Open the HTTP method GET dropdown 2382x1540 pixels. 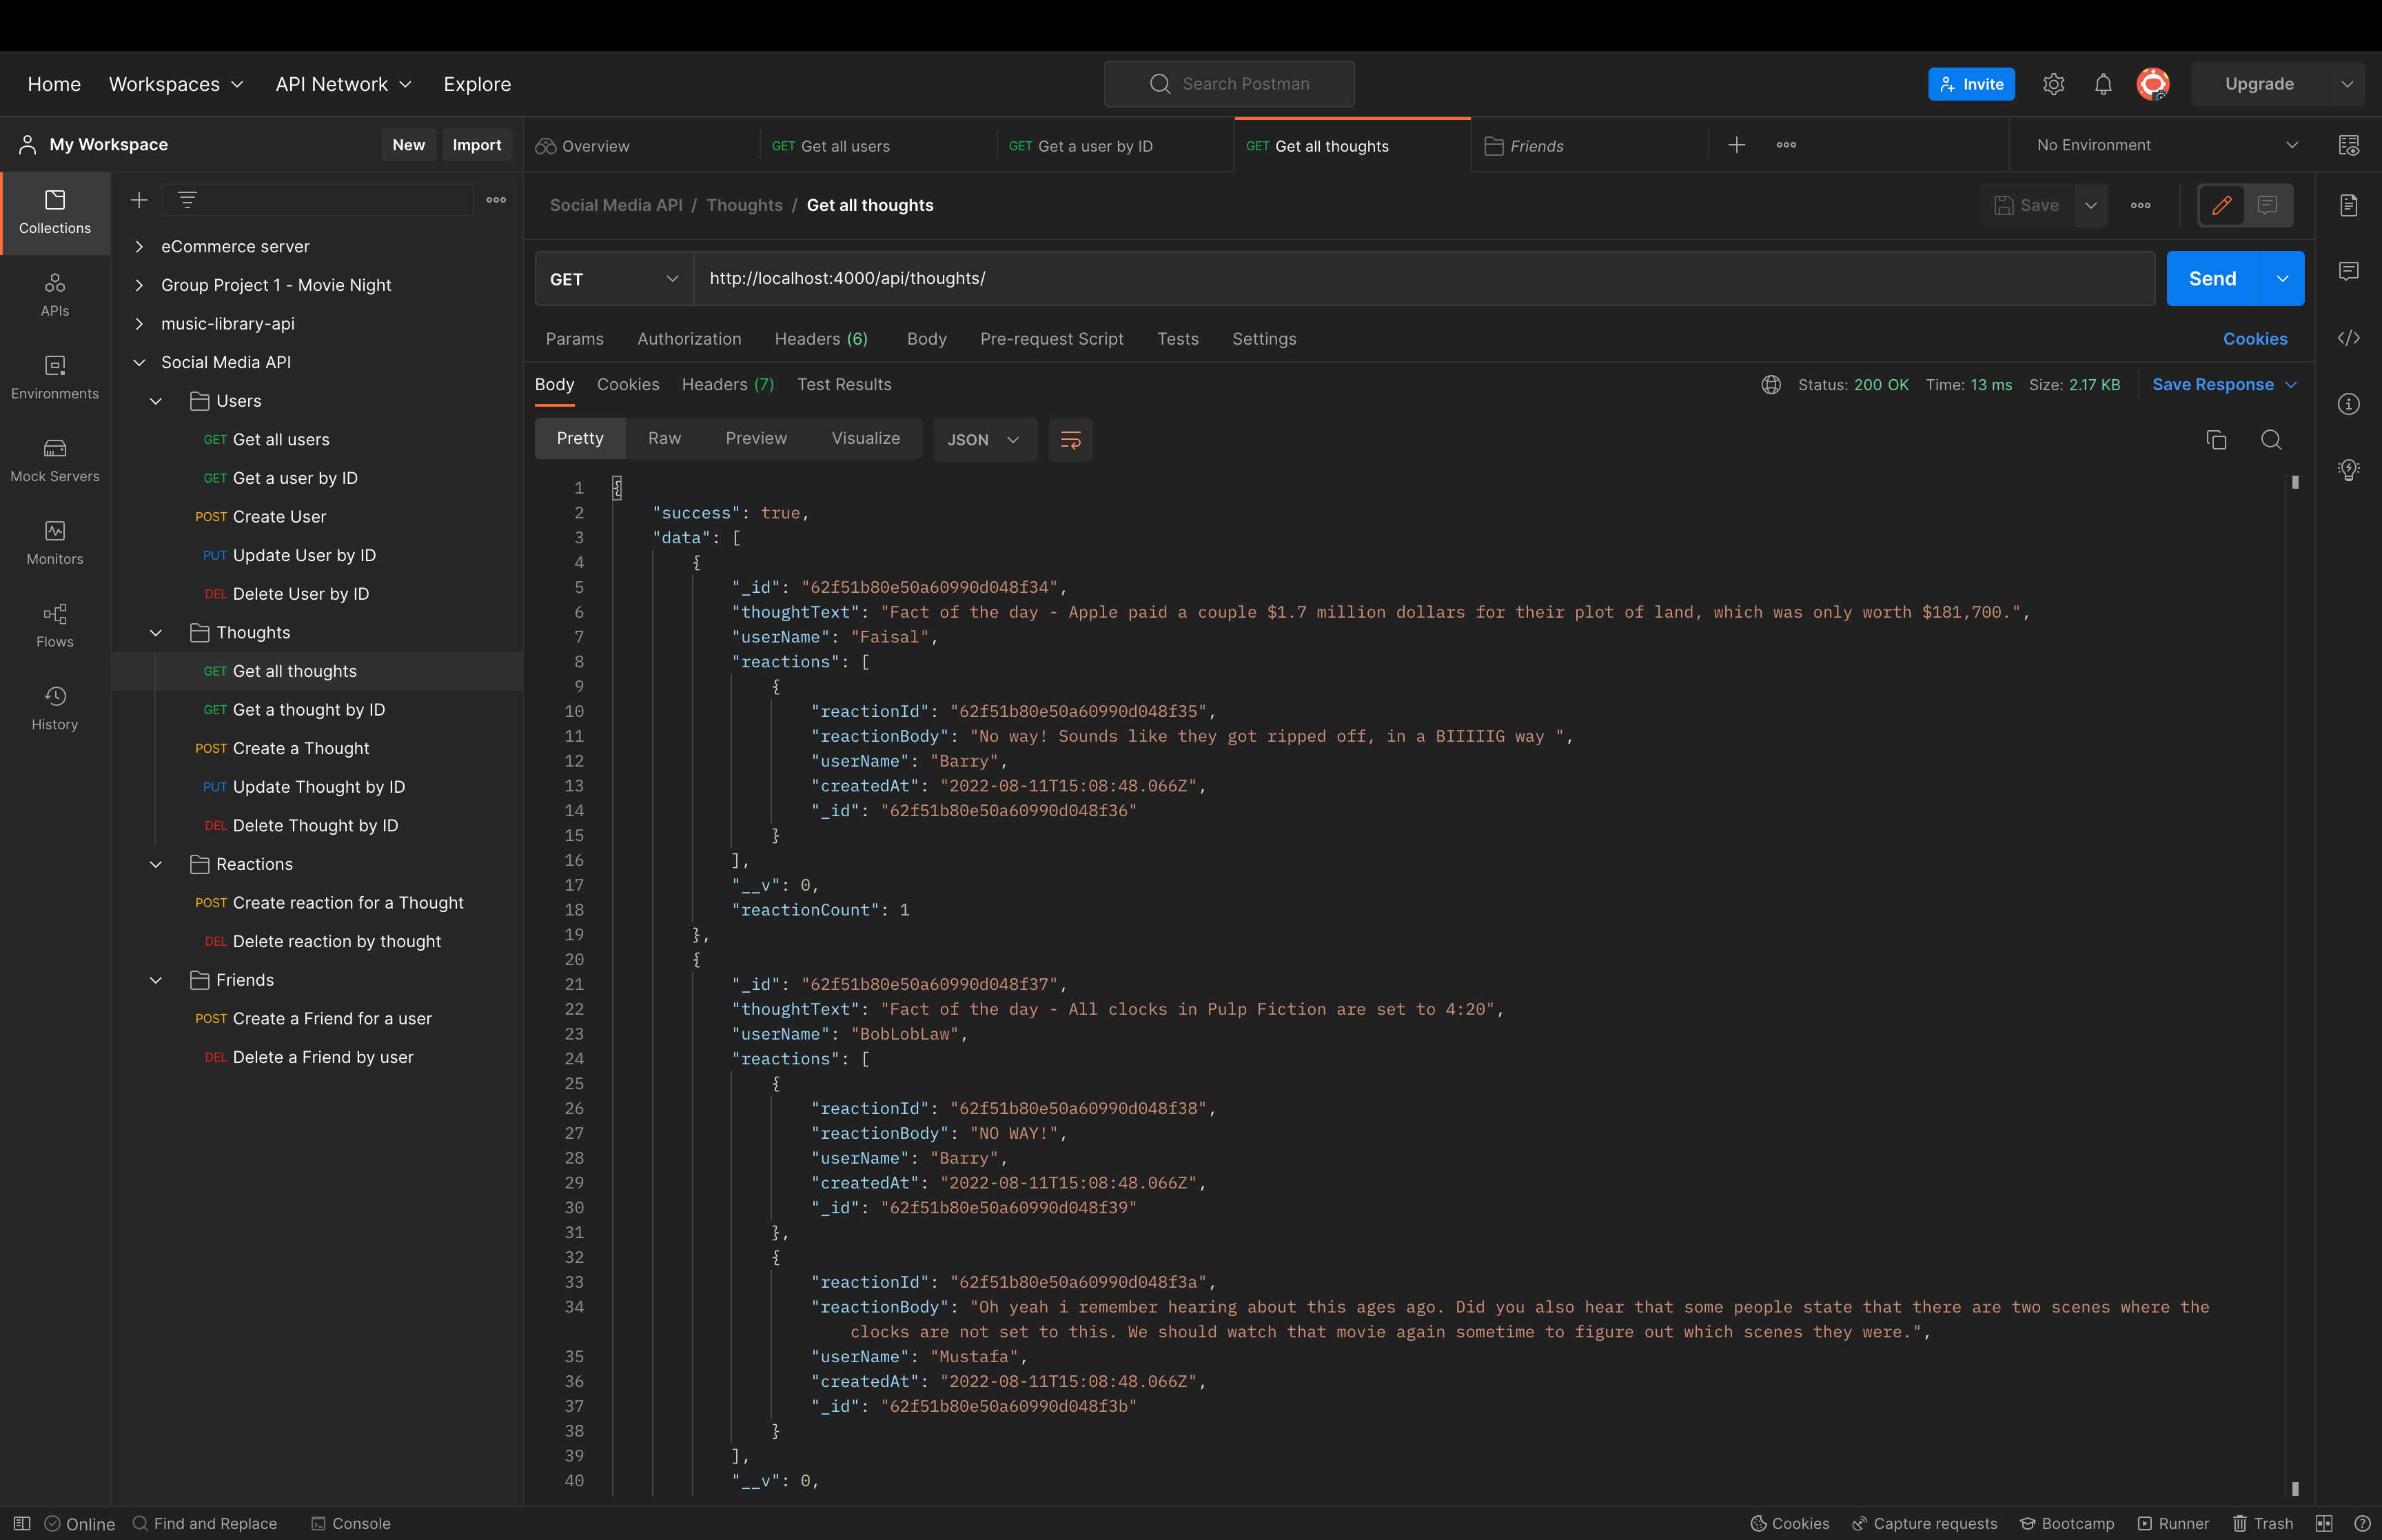[x=613, y=279]
